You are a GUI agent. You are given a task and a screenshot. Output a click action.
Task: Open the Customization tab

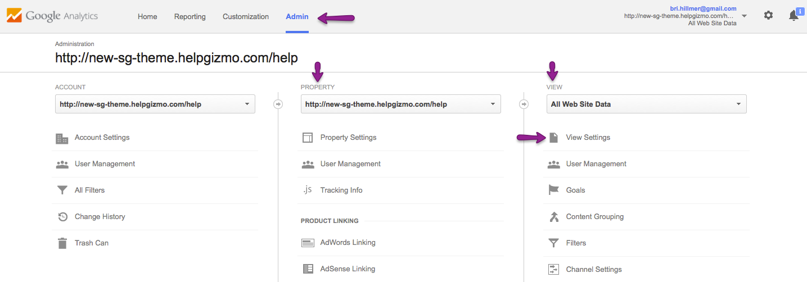tap(246, 17)
